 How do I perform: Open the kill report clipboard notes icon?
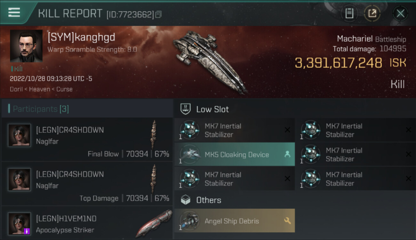coord(349,13)
